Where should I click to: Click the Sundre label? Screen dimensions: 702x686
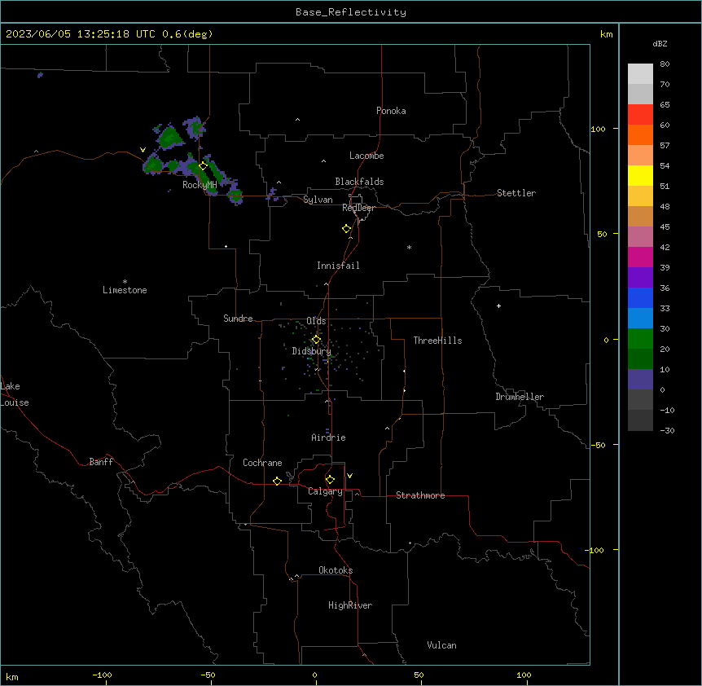[238, 319]
